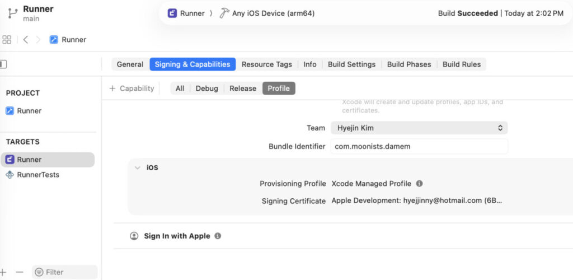
Task: Click the Bundle Identifier field
Action: [419, 147]
